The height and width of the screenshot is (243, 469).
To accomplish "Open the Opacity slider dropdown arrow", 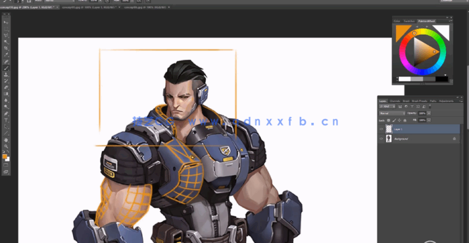I will [429, 113].
